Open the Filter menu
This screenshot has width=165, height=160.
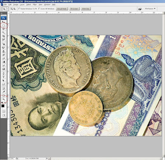35,5
